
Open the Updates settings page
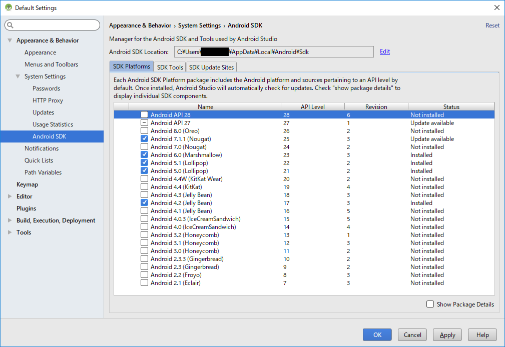pyautogui.click(x=43, y=112)
